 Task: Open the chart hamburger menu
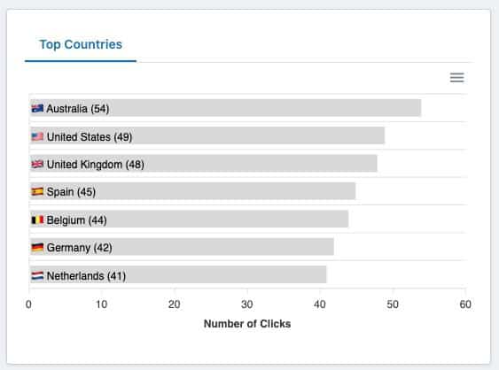(x=456, y=78)
